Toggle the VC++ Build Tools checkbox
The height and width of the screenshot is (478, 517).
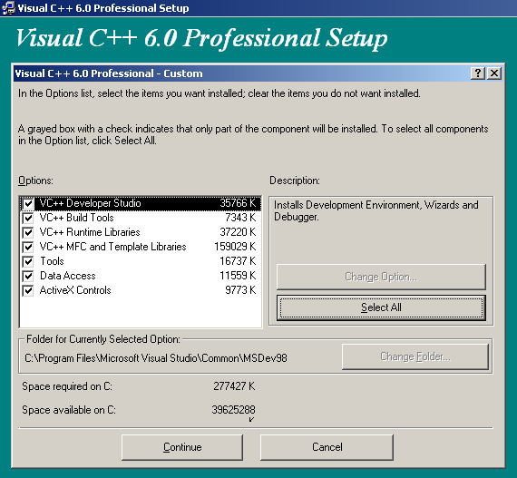point(28,218)
